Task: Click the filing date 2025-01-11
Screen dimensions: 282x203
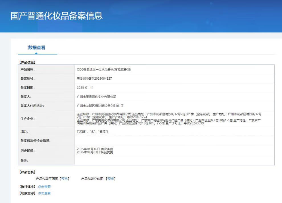Action: (85, 88)
